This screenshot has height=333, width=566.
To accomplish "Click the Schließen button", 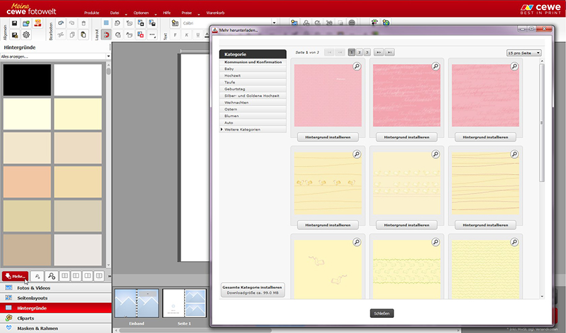I will pyautogui.click(x=382, y=313).
